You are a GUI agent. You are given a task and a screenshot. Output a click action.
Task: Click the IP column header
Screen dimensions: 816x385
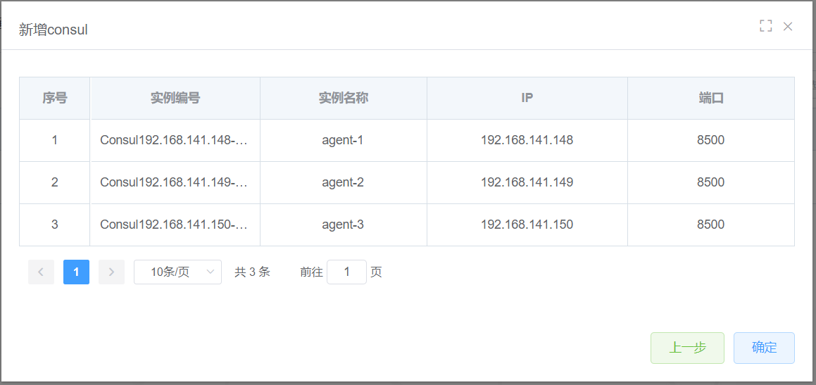527,99
